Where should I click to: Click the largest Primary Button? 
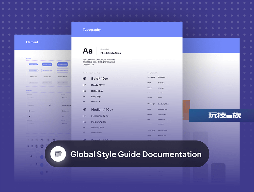click(62, 64)
